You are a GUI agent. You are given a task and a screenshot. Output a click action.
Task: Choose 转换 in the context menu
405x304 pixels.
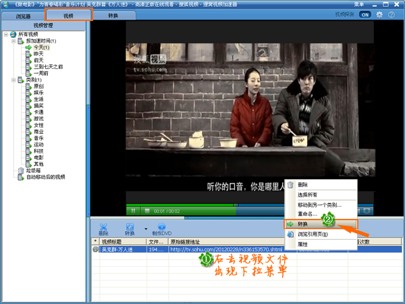(x=321, y=224)
